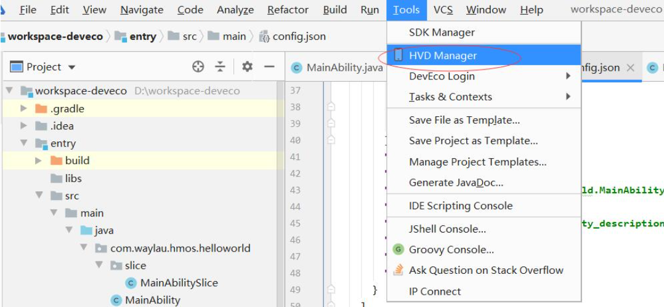664x307 pixels.
Task: Close the config.json editor tab
Action: 630,68
